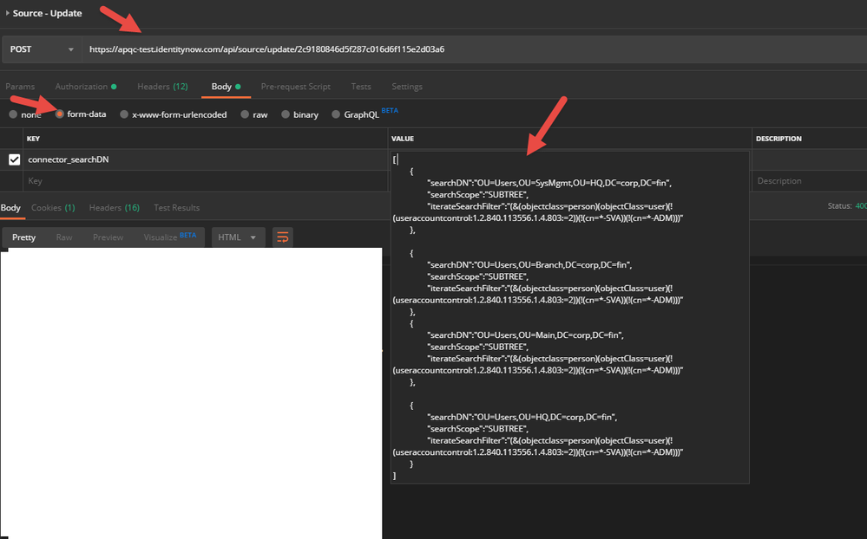Click the request URL input field
This screenshot has width=867, height=539.
(x=469, y=49)
